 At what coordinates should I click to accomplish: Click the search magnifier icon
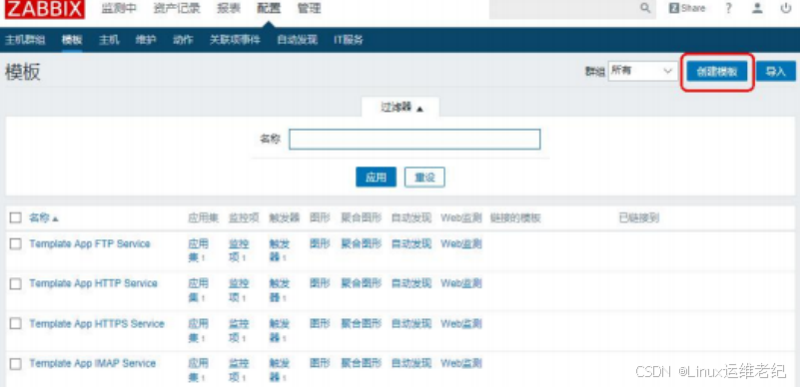tap(645, 8)
